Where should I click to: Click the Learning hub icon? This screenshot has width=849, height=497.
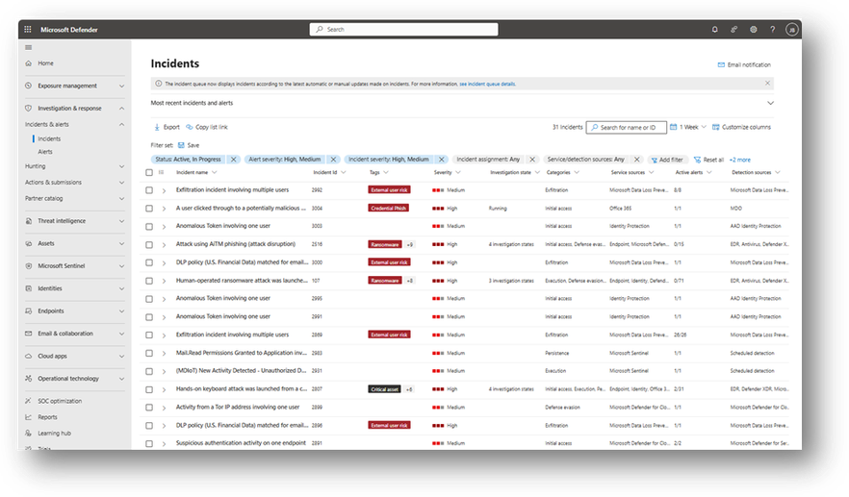(29, 434)
